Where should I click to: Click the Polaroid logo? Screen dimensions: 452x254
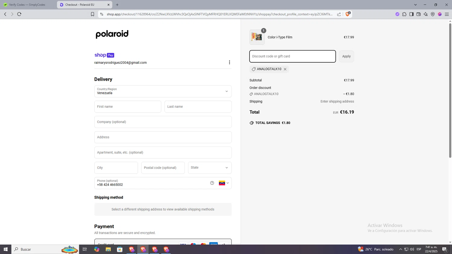(112, 34)
